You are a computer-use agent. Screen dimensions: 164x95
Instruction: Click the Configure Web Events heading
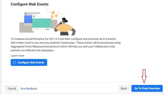(x=30, y=4)
